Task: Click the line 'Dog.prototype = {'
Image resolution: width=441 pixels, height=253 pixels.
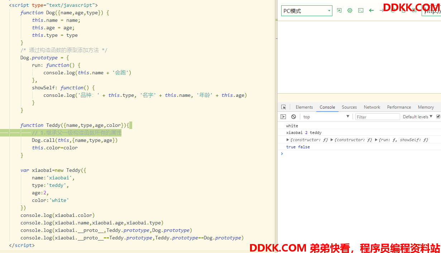Action: tap(45, 58)
